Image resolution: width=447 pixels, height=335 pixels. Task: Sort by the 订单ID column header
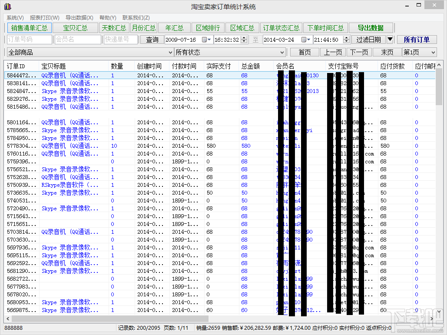coord(22,66)
